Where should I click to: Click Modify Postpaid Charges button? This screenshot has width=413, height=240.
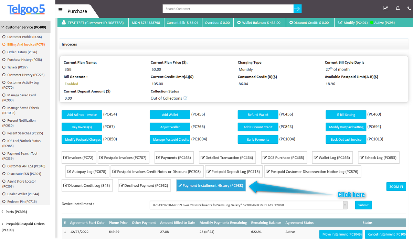[x=82, y=139]
